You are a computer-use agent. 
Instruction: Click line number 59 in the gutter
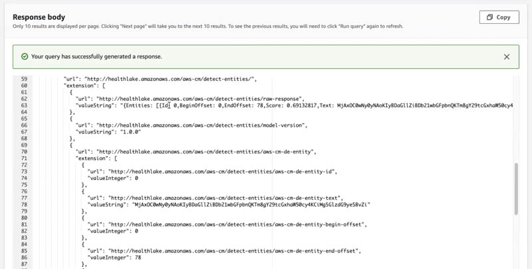[24, 79]
